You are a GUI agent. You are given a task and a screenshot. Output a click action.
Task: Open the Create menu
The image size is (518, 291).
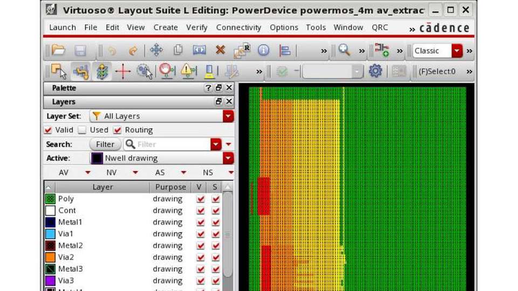click(166, 27)
